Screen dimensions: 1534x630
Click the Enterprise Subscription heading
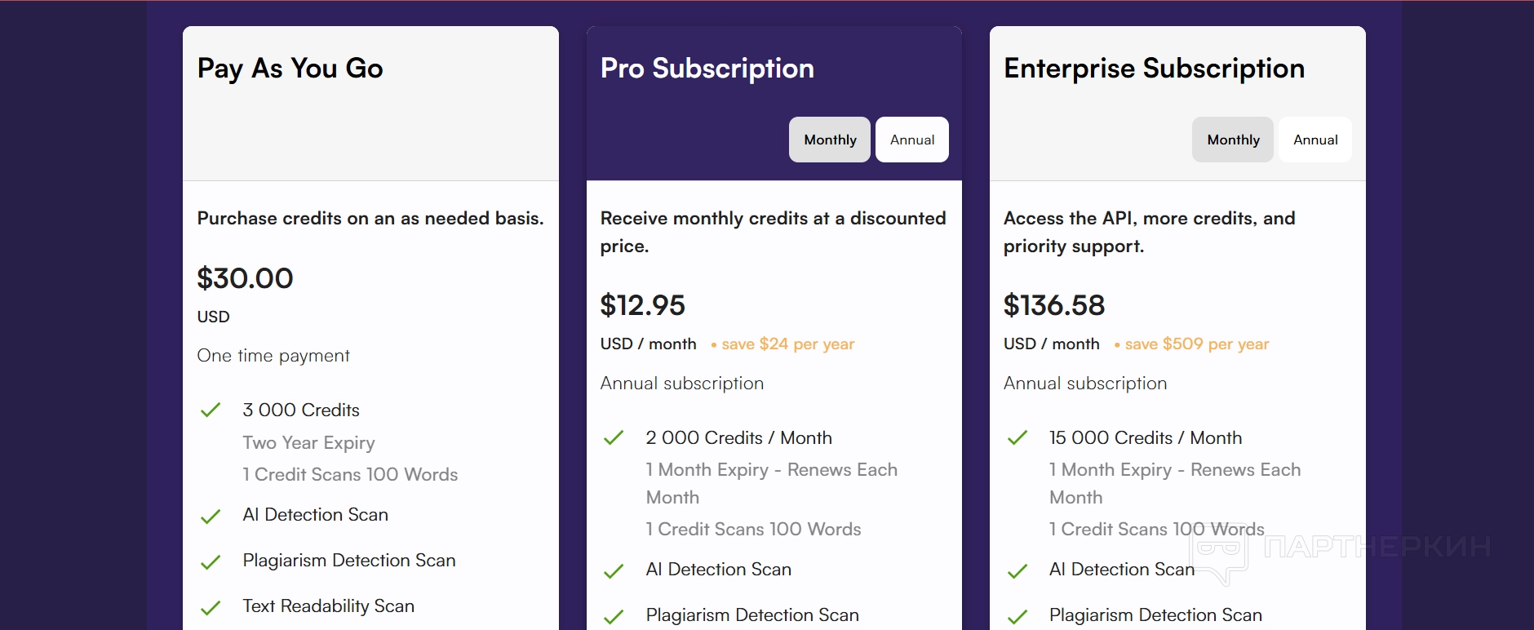pyautogui.click(x=1154, y=69)
